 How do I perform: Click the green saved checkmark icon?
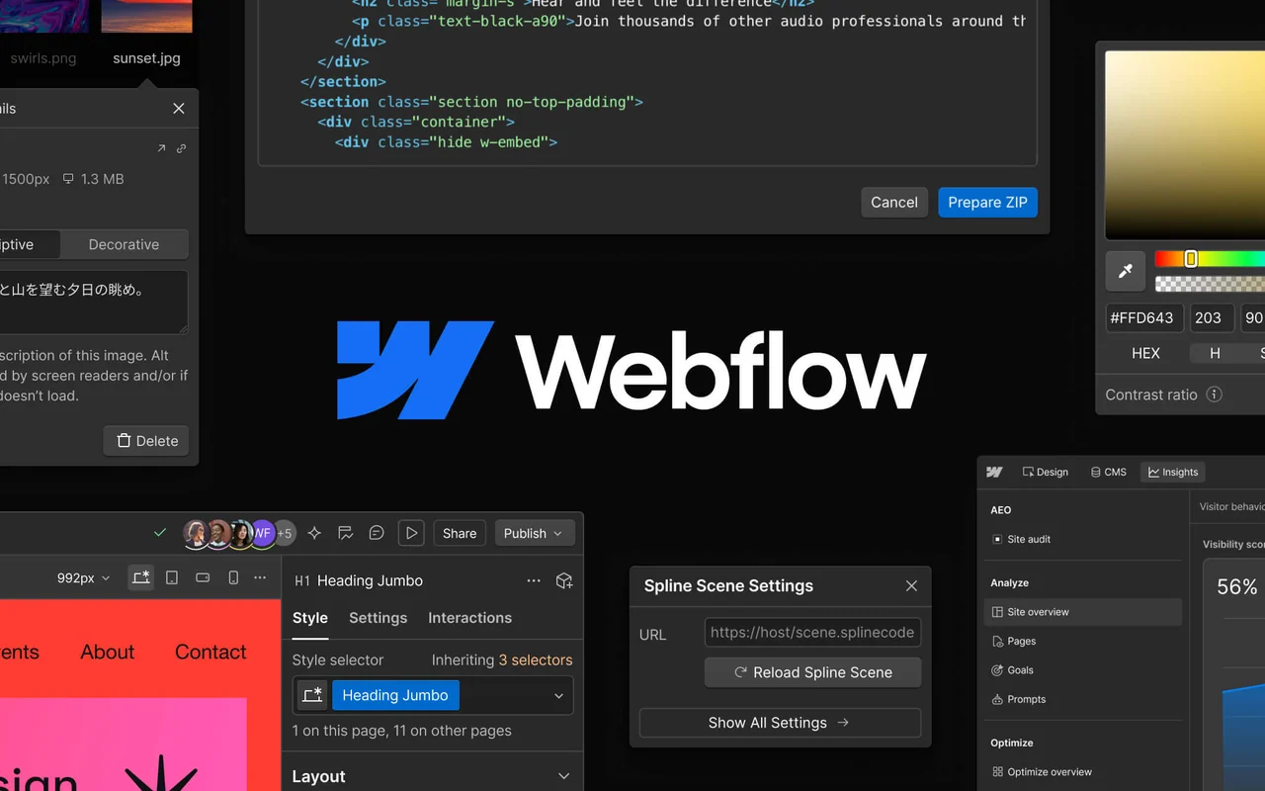(x=160, y=533)
